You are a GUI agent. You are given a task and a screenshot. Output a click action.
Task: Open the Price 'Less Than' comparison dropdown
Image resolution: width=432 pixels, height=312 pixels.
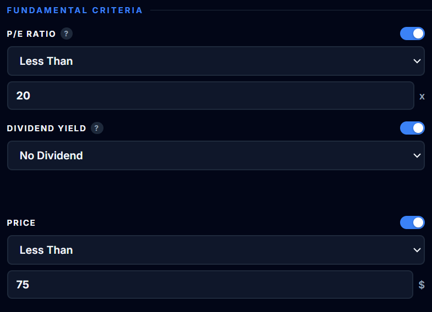(x=209, y=250)
